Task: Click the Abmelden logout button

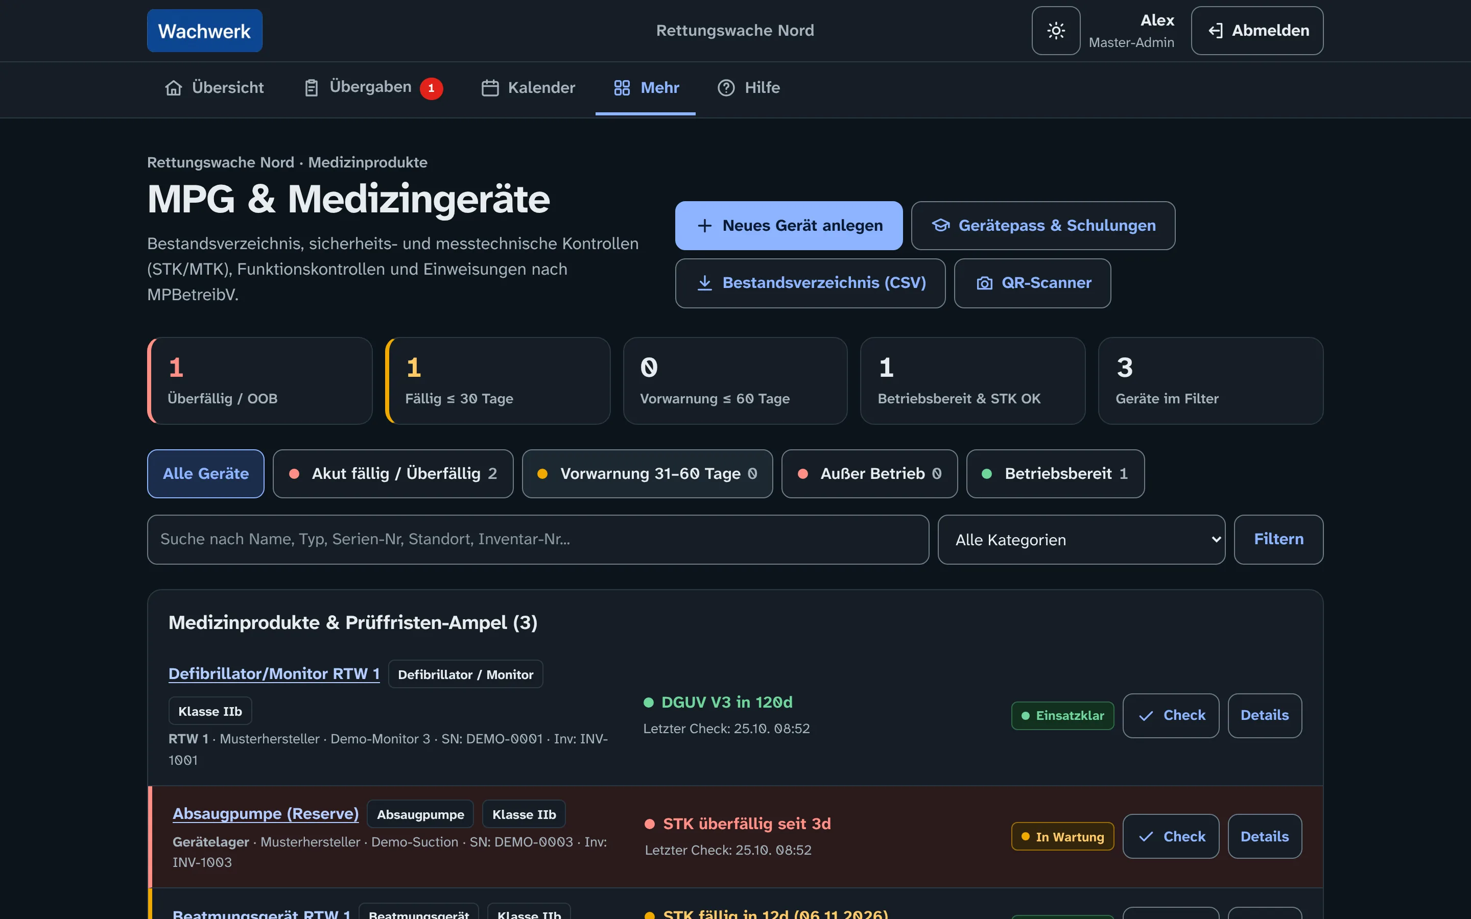Action: [1257, 31]
